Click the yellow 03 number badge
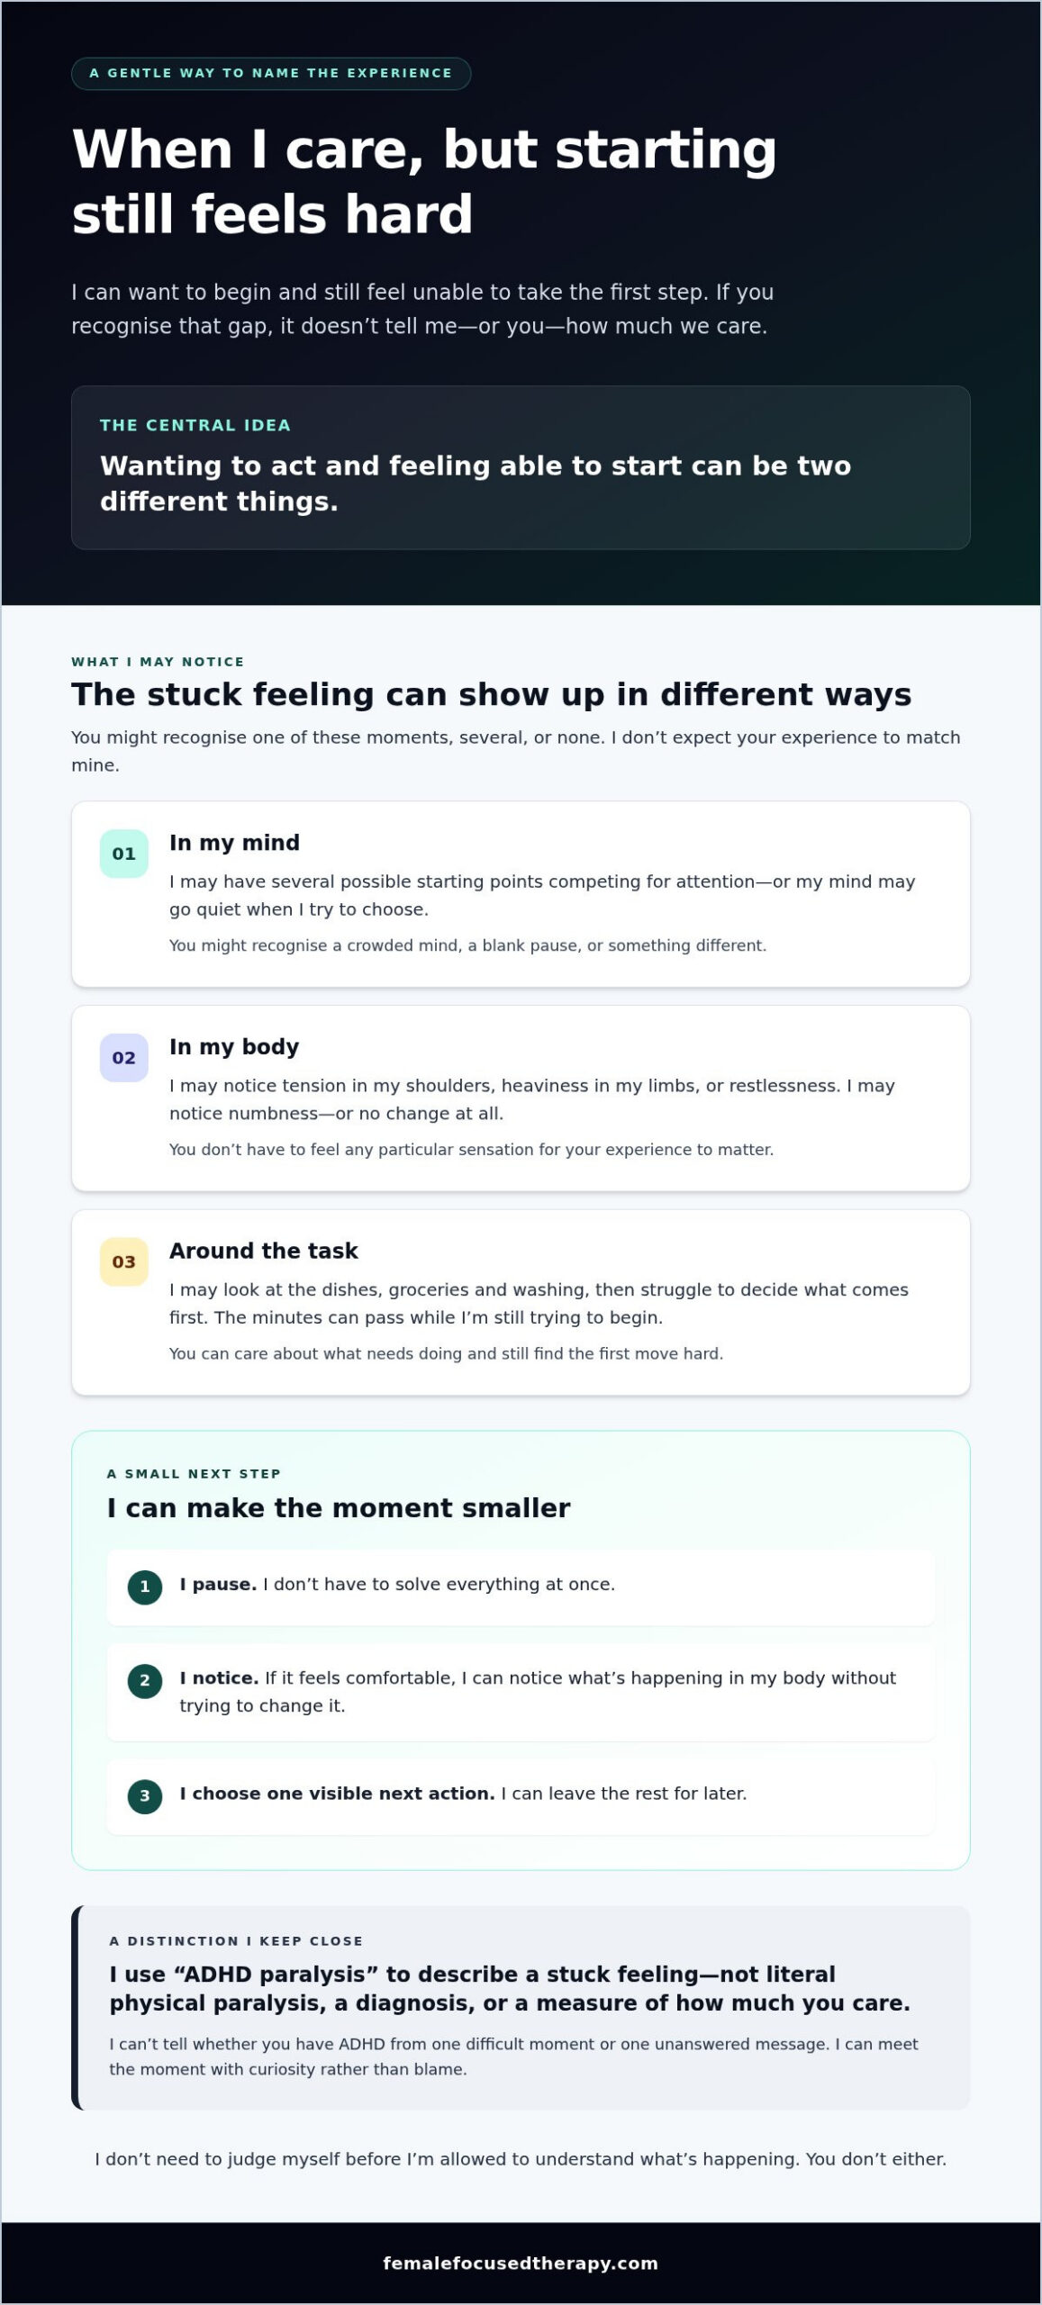Screen dimensions: 1042x2305 (x=124, y=1262)
